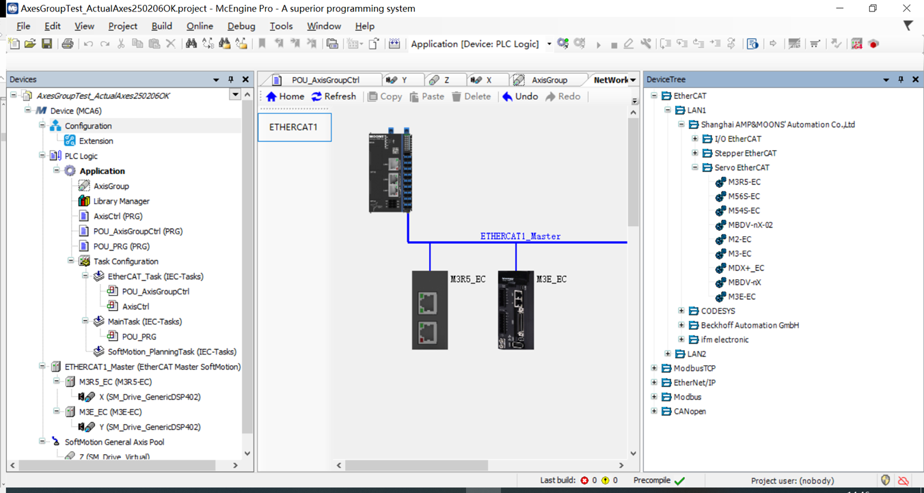Click Redo in network view toolbar
The height and width of the screenshot is (493, 924).
point(562,96)
